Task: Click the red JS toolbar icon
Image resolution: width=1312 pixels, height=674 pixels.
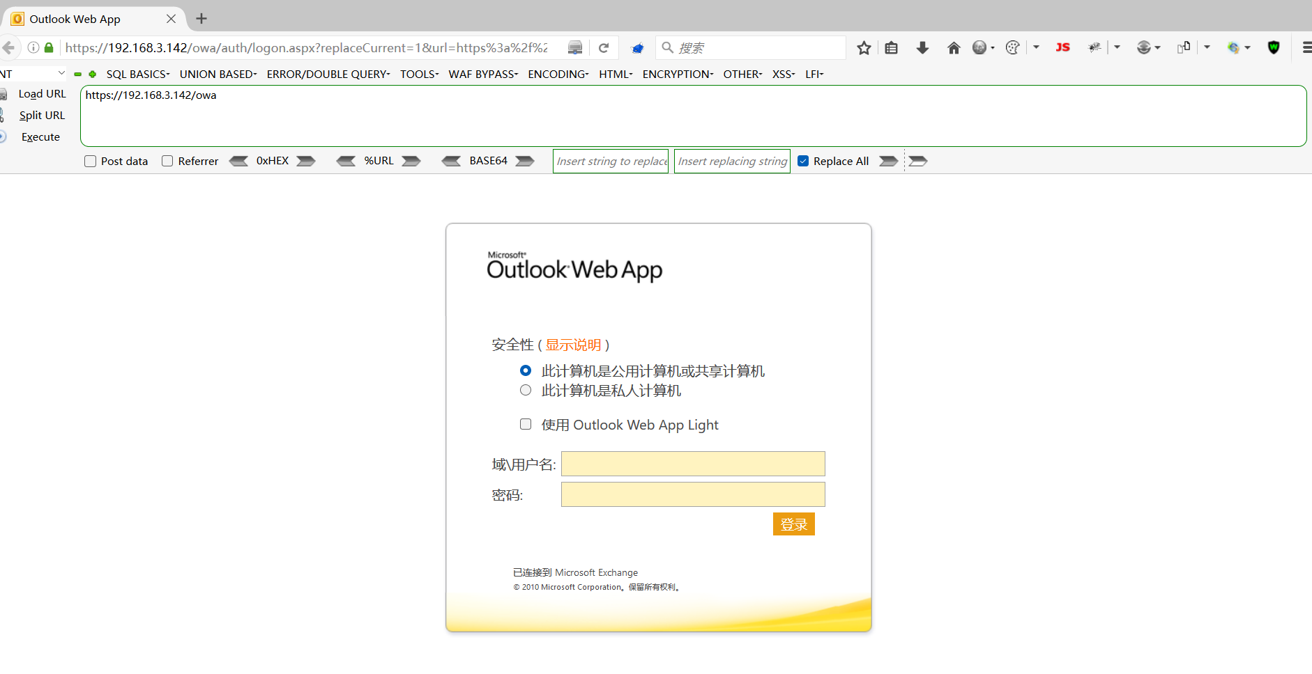Action: (1062, 47)
